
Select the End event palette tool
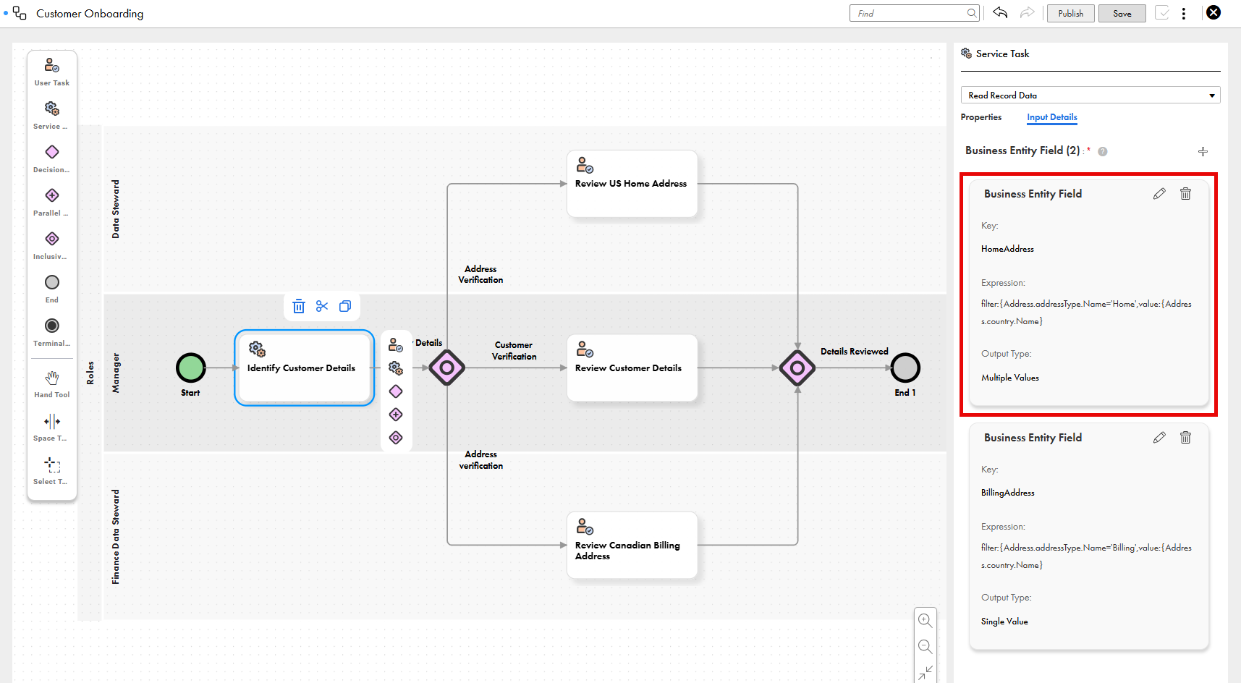click(52, 289)
